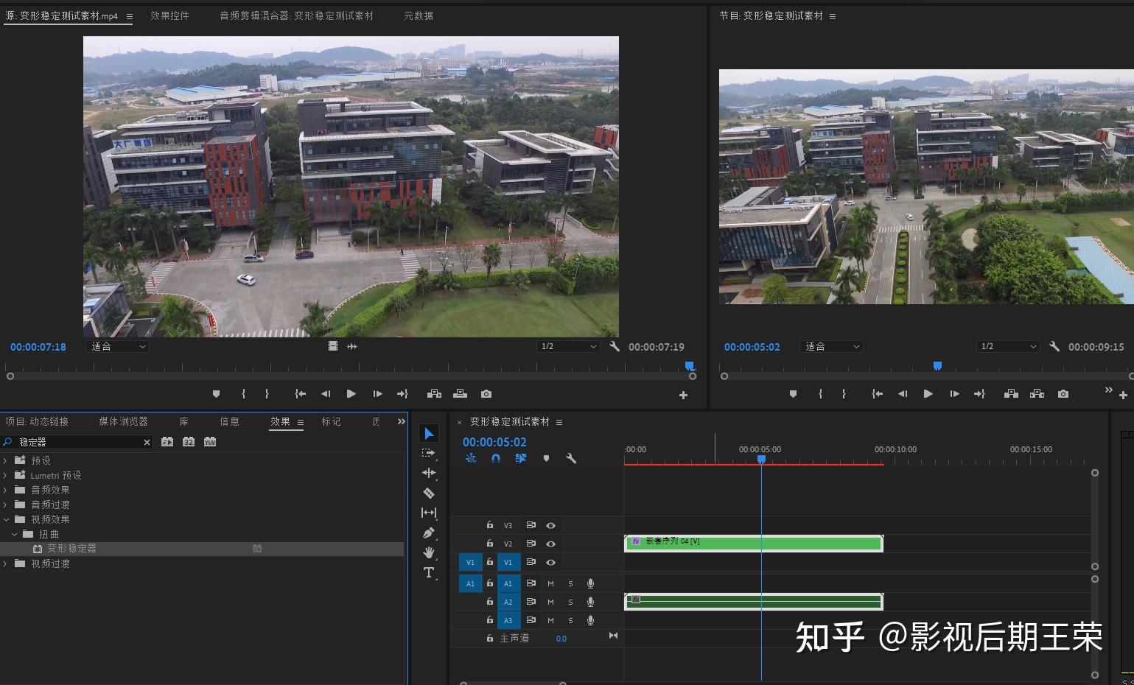Select the Hand tool
The width and height of the screenshot is (1134, 685).
point(429,552)
